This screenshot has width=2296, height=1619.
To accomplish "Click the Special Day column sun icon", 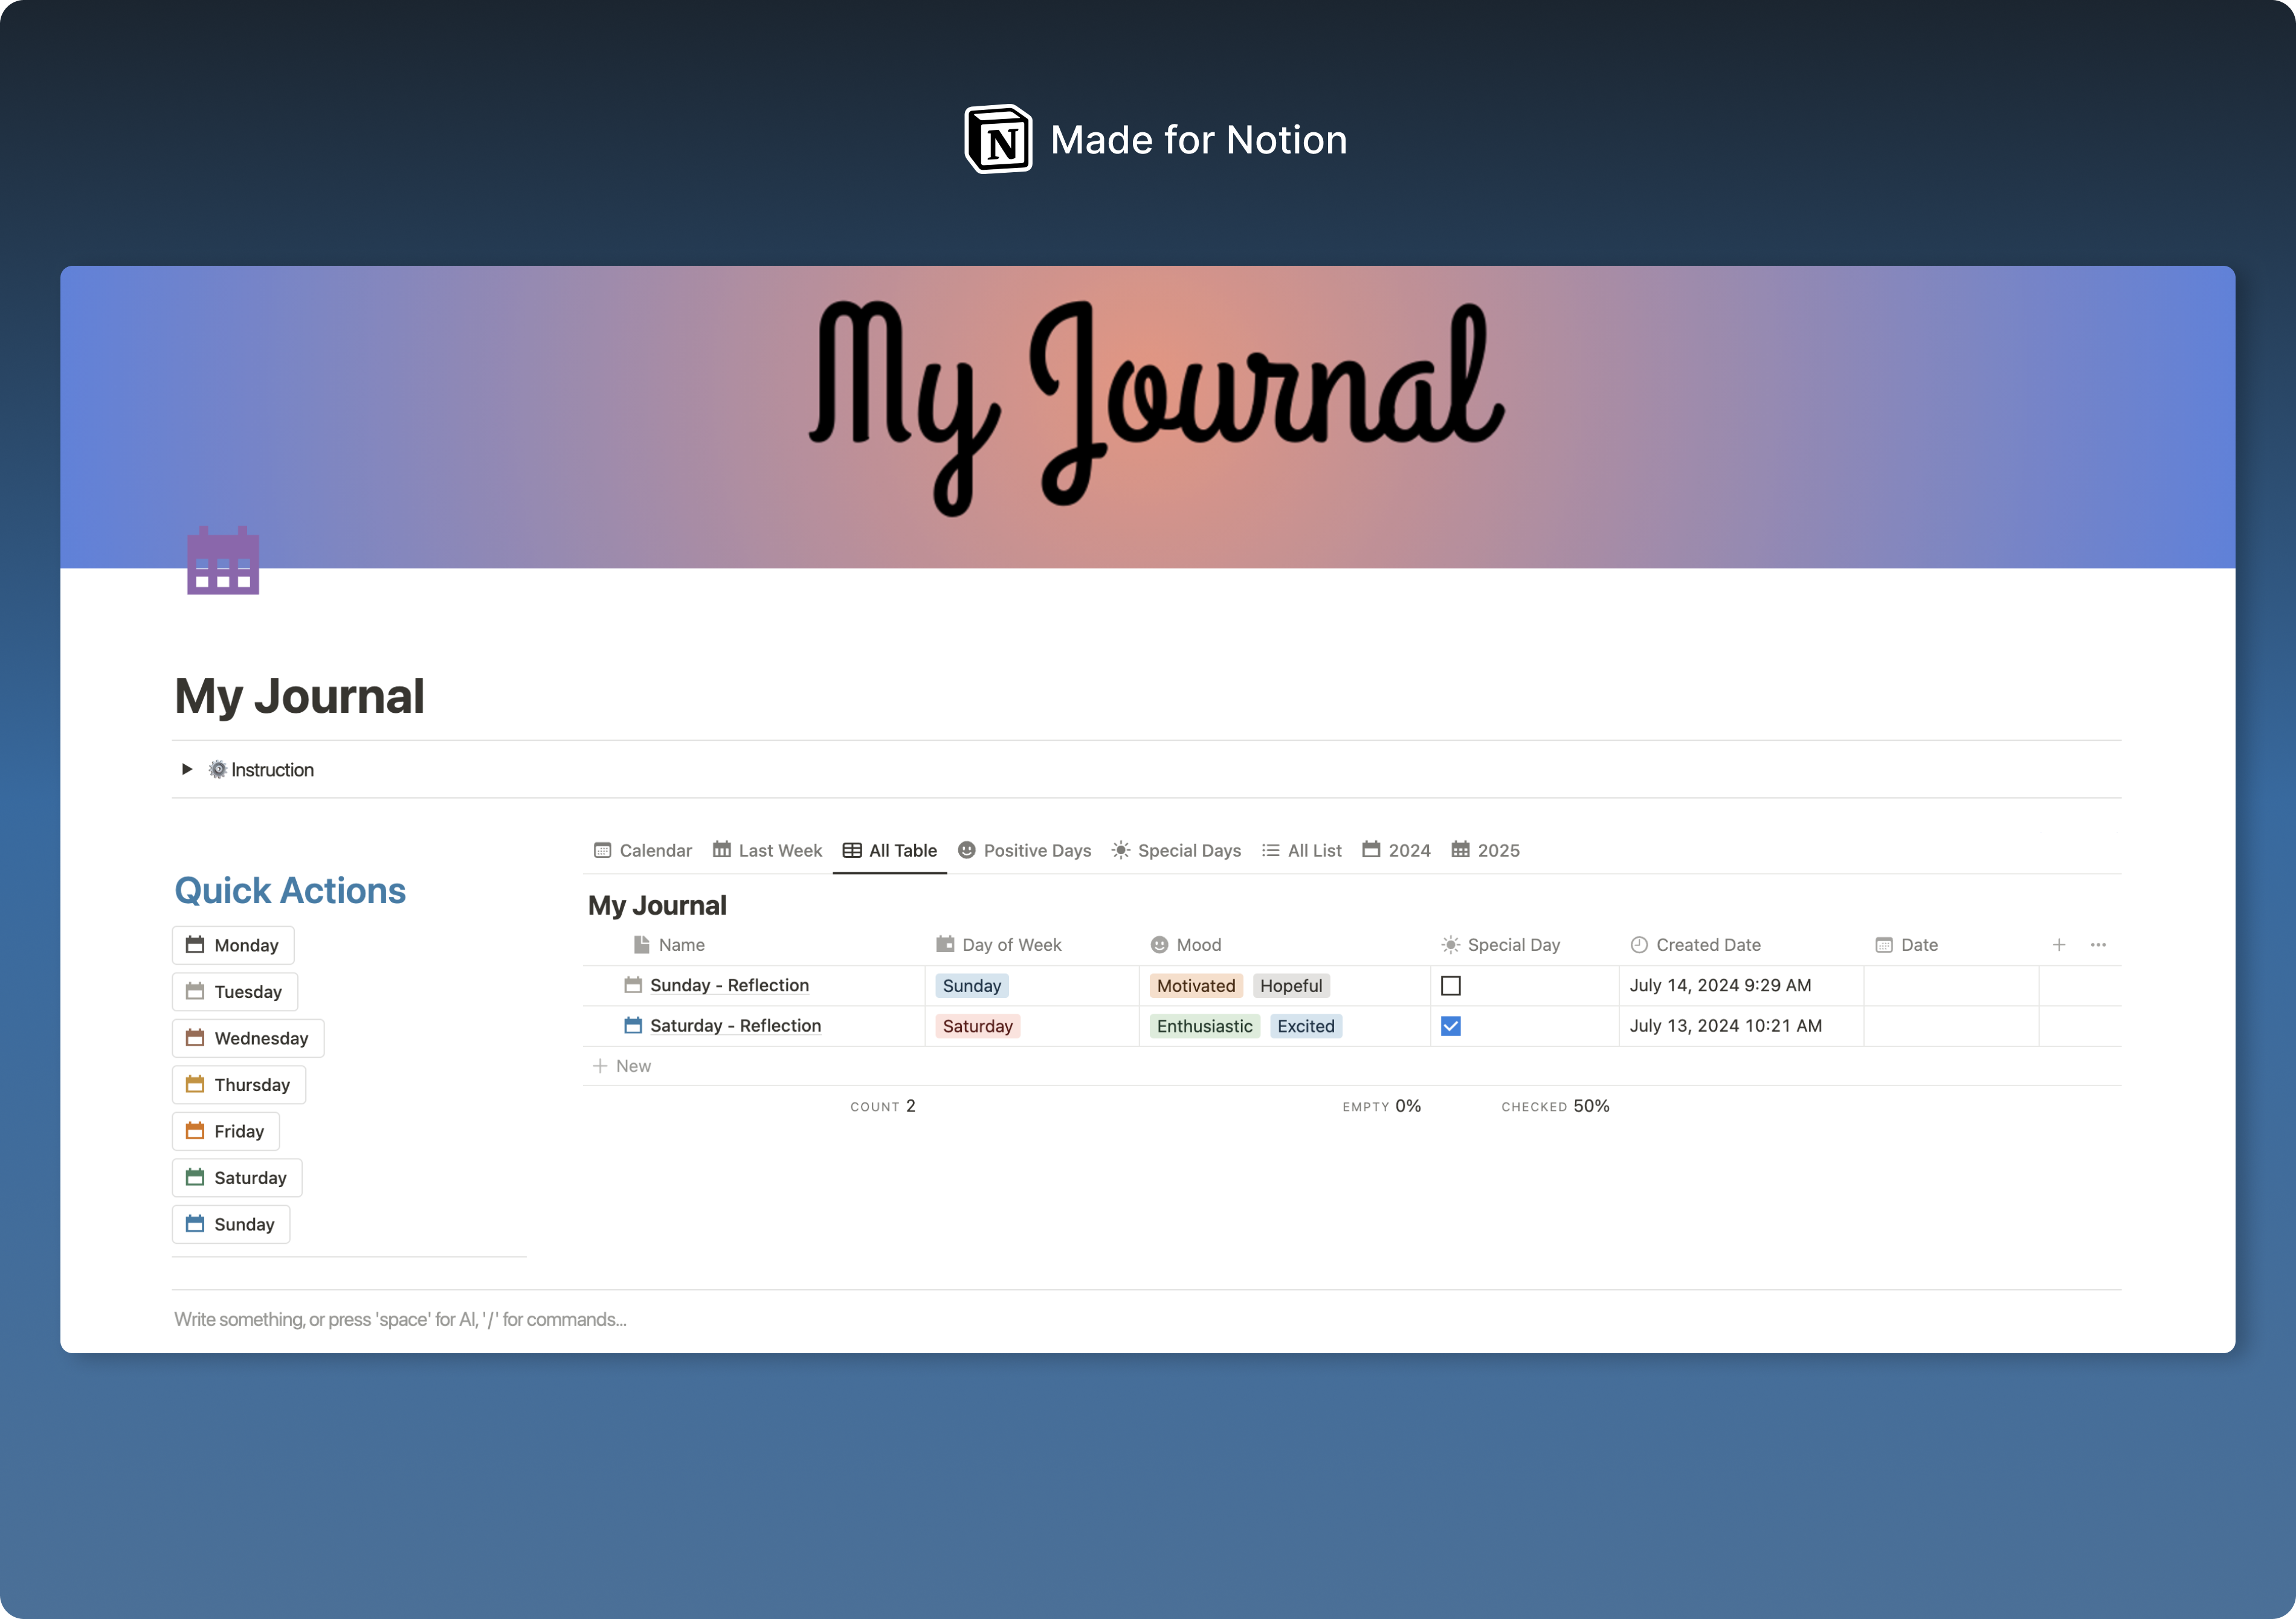I will click(x=1450, y=945).
